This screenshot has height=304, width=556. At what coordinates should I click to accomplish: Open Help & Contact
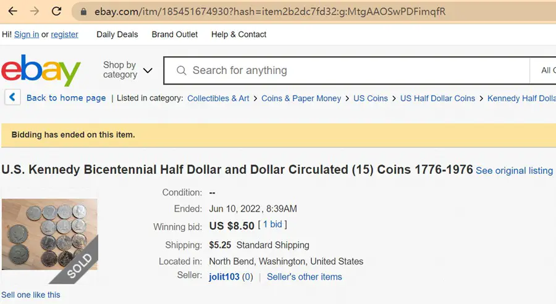pyautogui.click(x=238, y=35)
